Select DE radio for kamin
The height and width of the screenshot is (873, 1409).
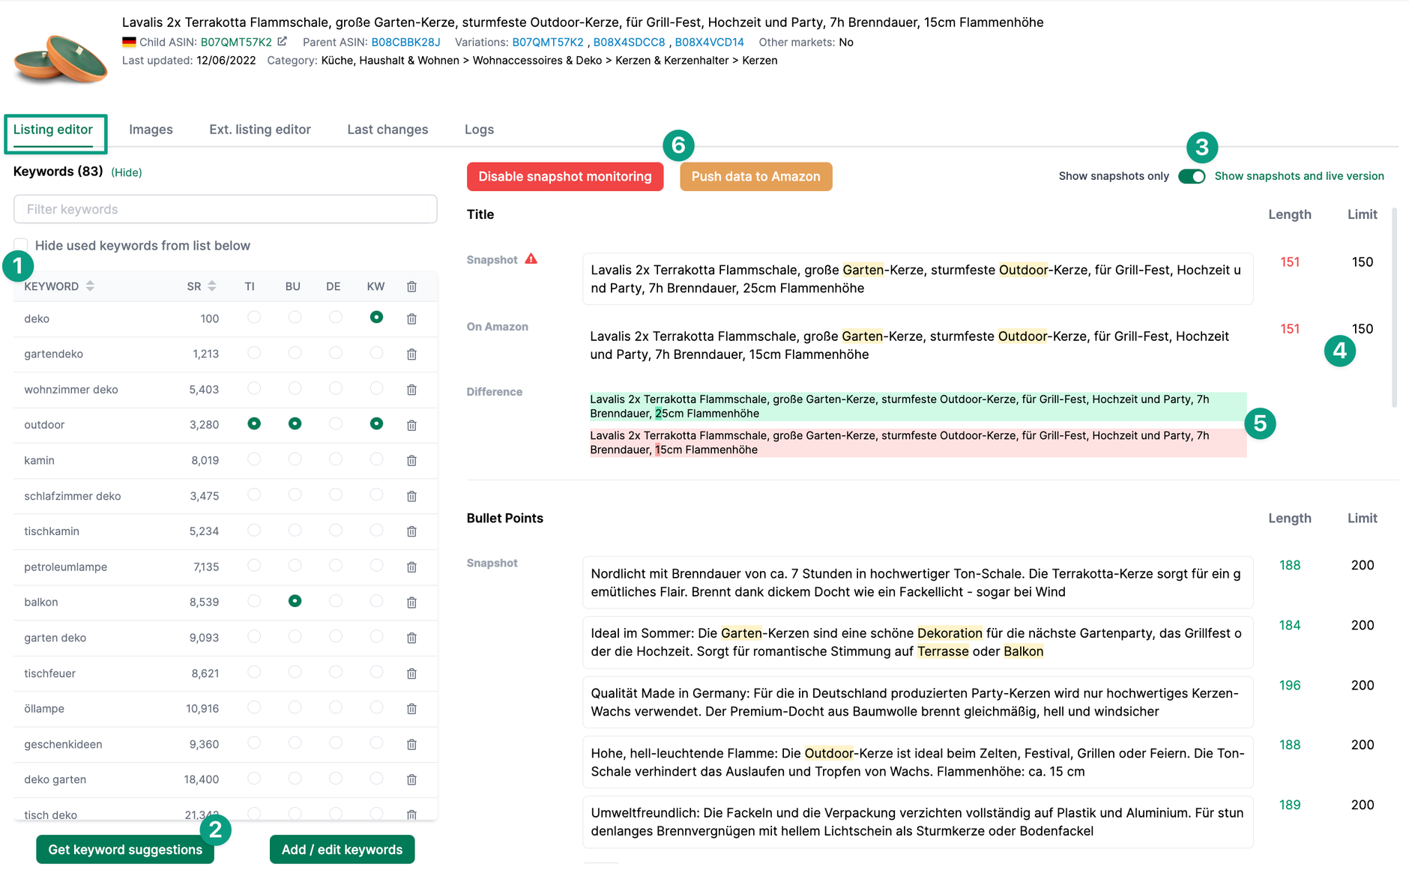[336, 459]
